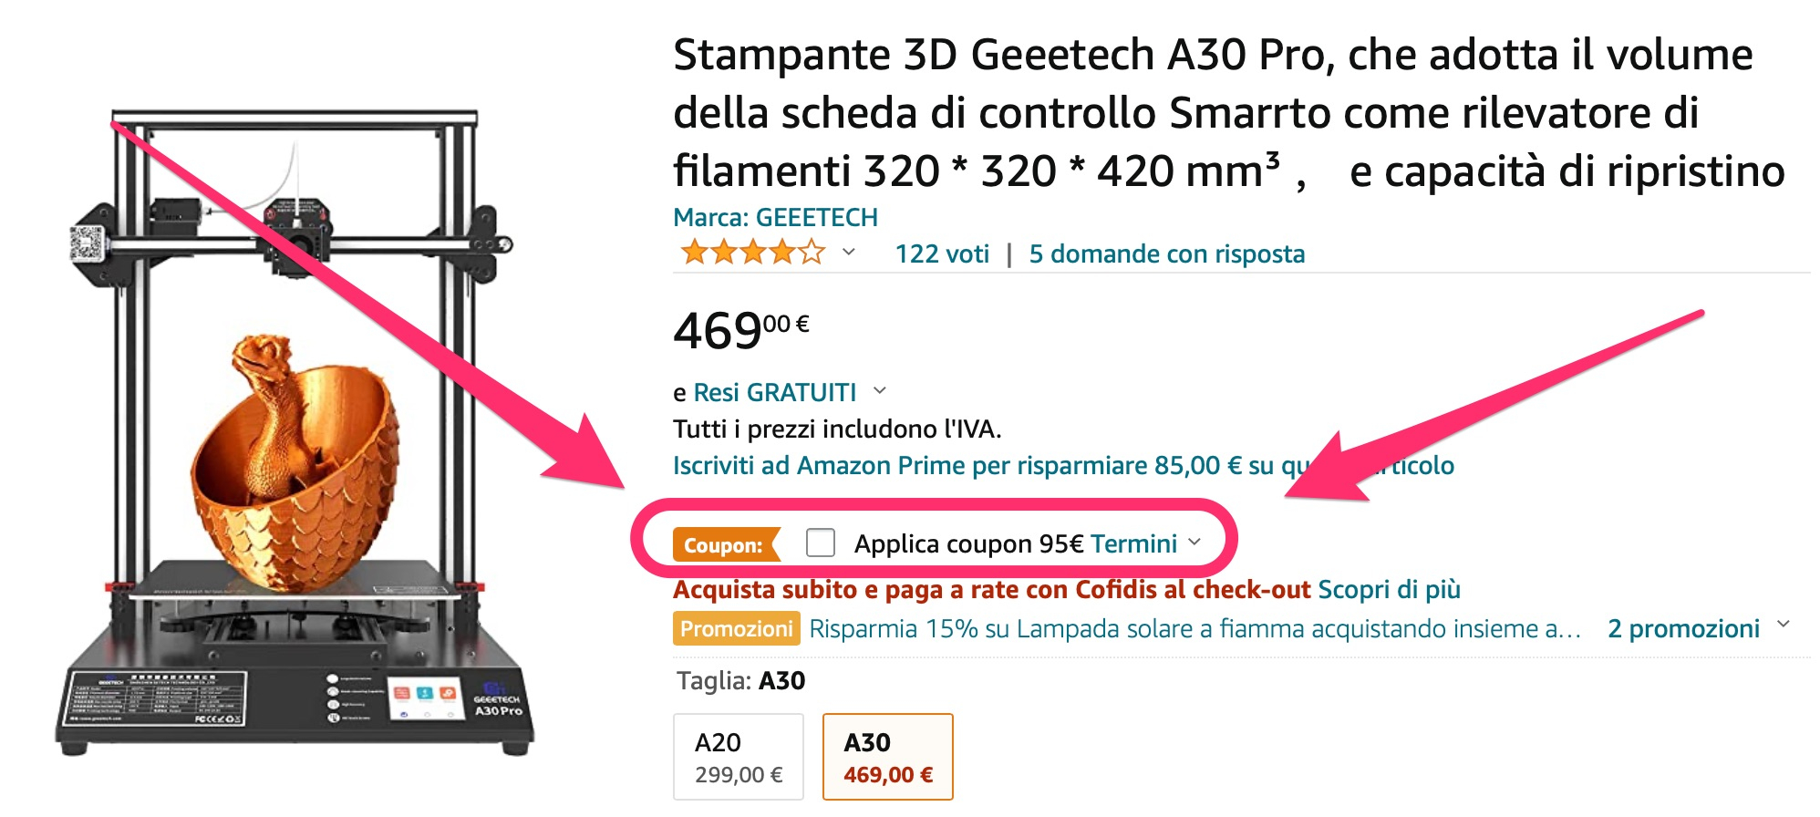This screenshot has width=1820, height=817.
Task: Open the coupon Termini link
Action: (1133, 544)
